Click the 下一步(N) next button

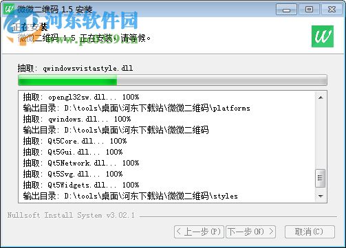tap(250, 232)
